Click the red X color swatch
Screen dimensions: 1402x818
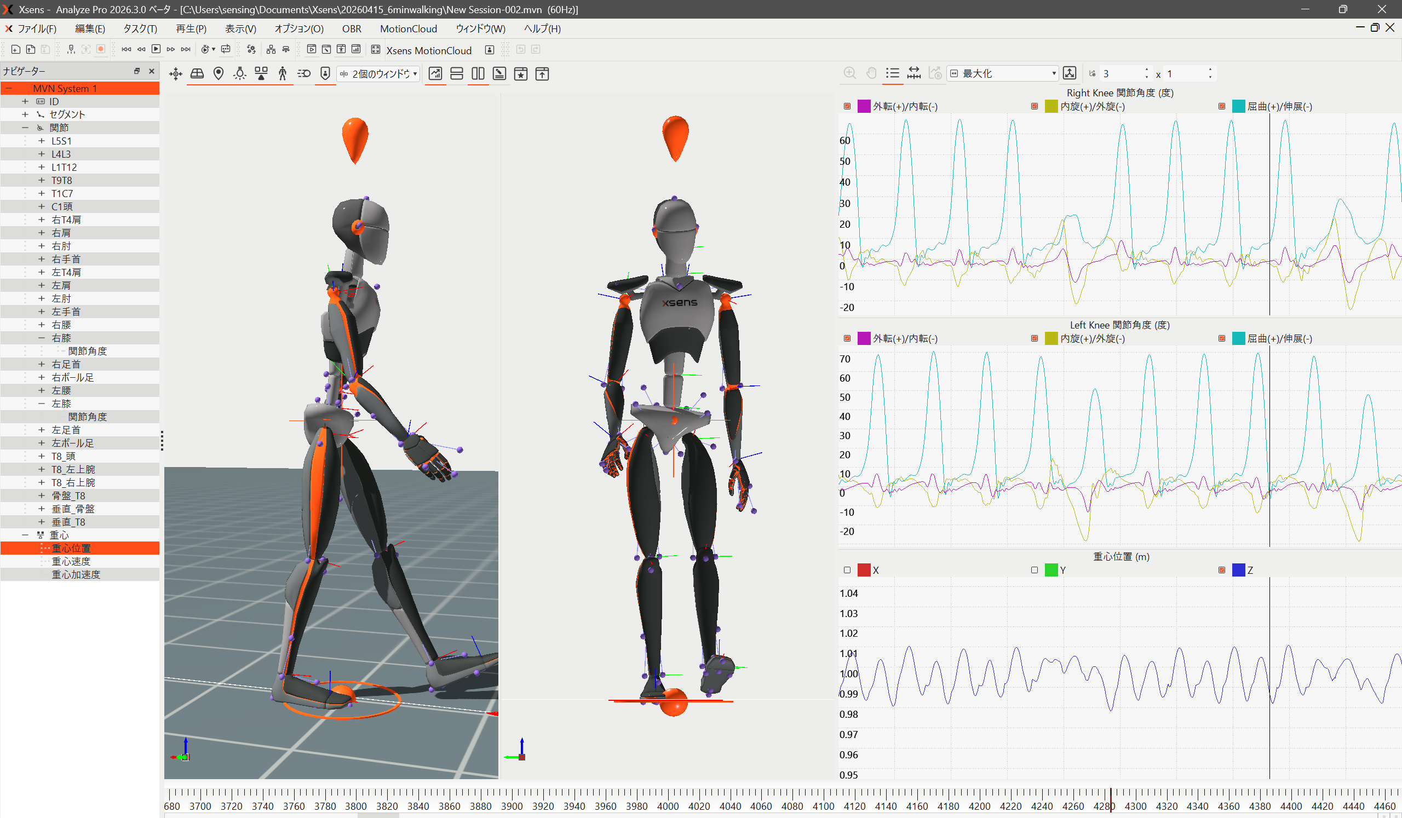tap(864, 570)
